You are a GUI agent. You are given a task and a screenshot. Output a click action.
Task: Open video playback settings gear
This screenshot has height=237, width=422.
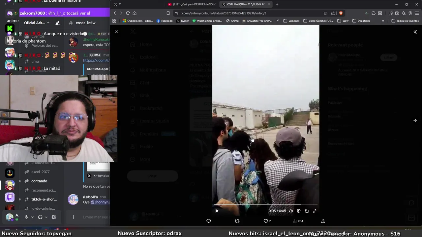[x=299, y=211]
